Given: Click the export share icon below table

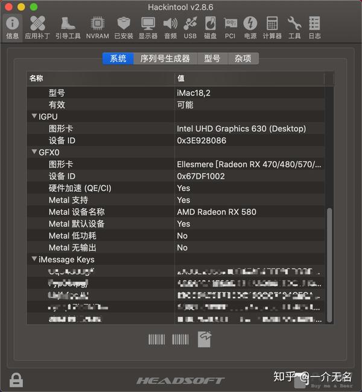Looking at the screenshot, I should point(205,339).
